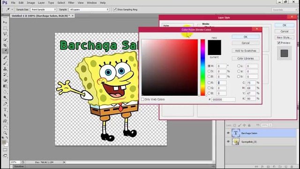
Task: Select the Eraser tool
Action: tap(5, 80)
